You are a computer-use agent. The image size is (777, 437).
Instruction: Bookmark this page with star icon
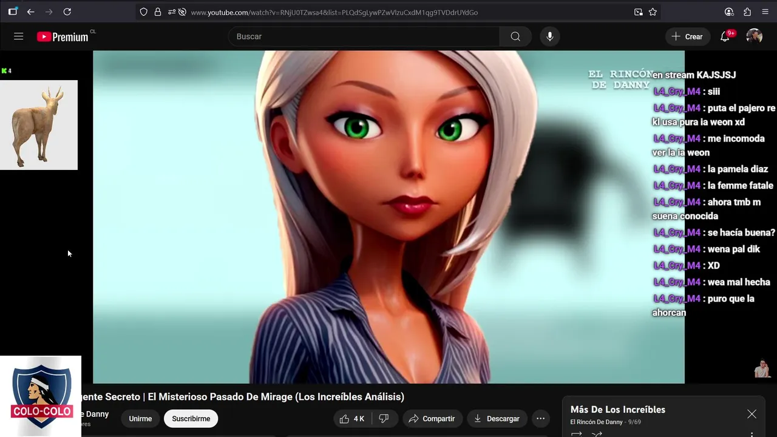pos(653,12)
